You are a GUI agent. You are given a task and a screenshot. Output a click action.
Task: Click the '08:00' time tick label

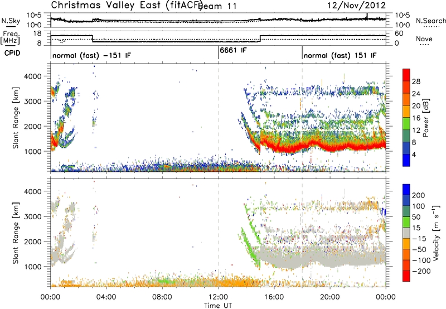pos(162,297)
